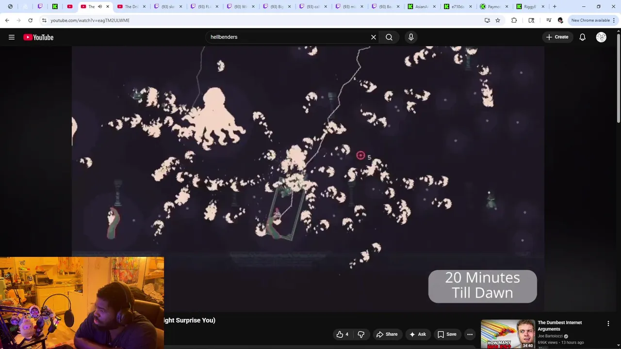Image resolution: width=621 pixels, height=349 pixels.
Task: Open the Create menu
Action: (x=557, y=37)
